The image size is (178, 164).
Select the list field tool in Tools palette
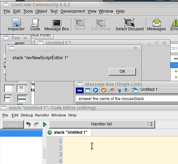(8, 98)
